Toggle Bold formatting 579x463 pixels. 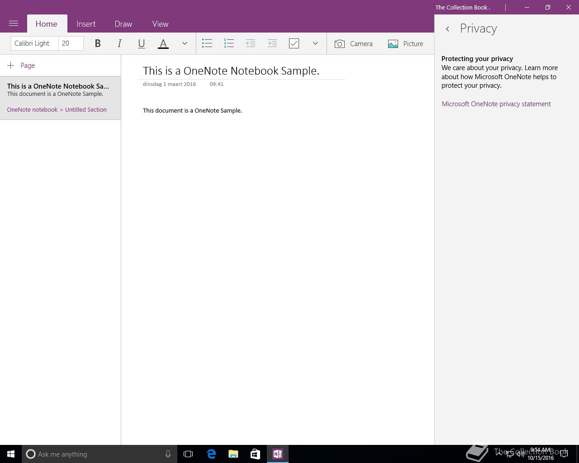click(98, 43)
